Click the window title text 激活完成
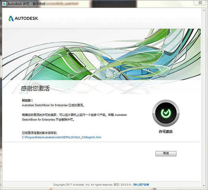Viewport: 208px width, 190px height. point(39,4)
